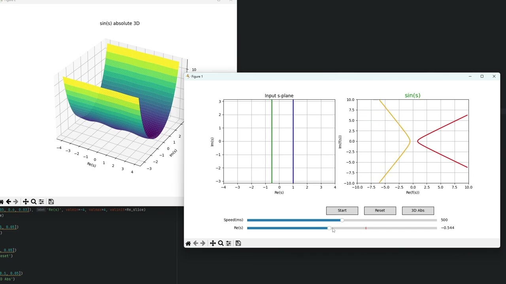The image size is (506, 284).
Task: Click the 'Input s-plane' plot title
Action: coord(279,96)
